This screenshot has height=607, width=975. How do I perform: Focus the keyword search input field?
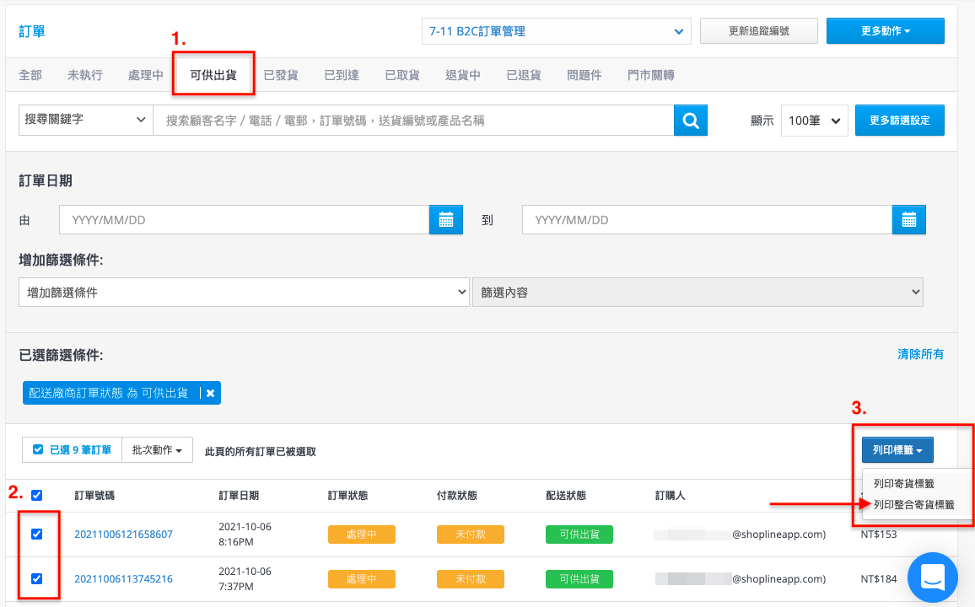pos(413,120)
